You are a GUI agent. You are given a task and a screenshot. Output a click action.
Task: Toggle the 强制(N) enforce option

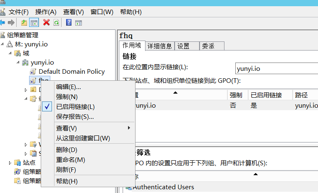[67, 97]
